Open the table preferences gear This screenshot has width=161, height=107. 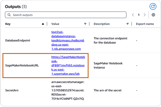(x=153, y=15)
